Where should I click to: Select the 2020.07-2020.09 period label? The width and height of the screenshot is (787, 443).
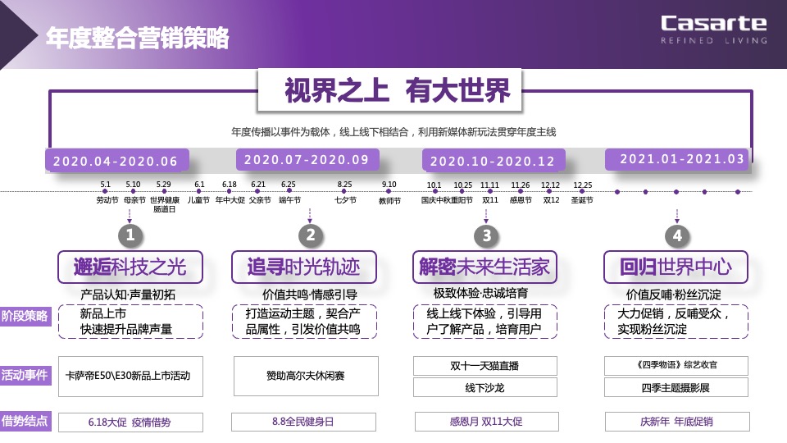click(307, 160)
